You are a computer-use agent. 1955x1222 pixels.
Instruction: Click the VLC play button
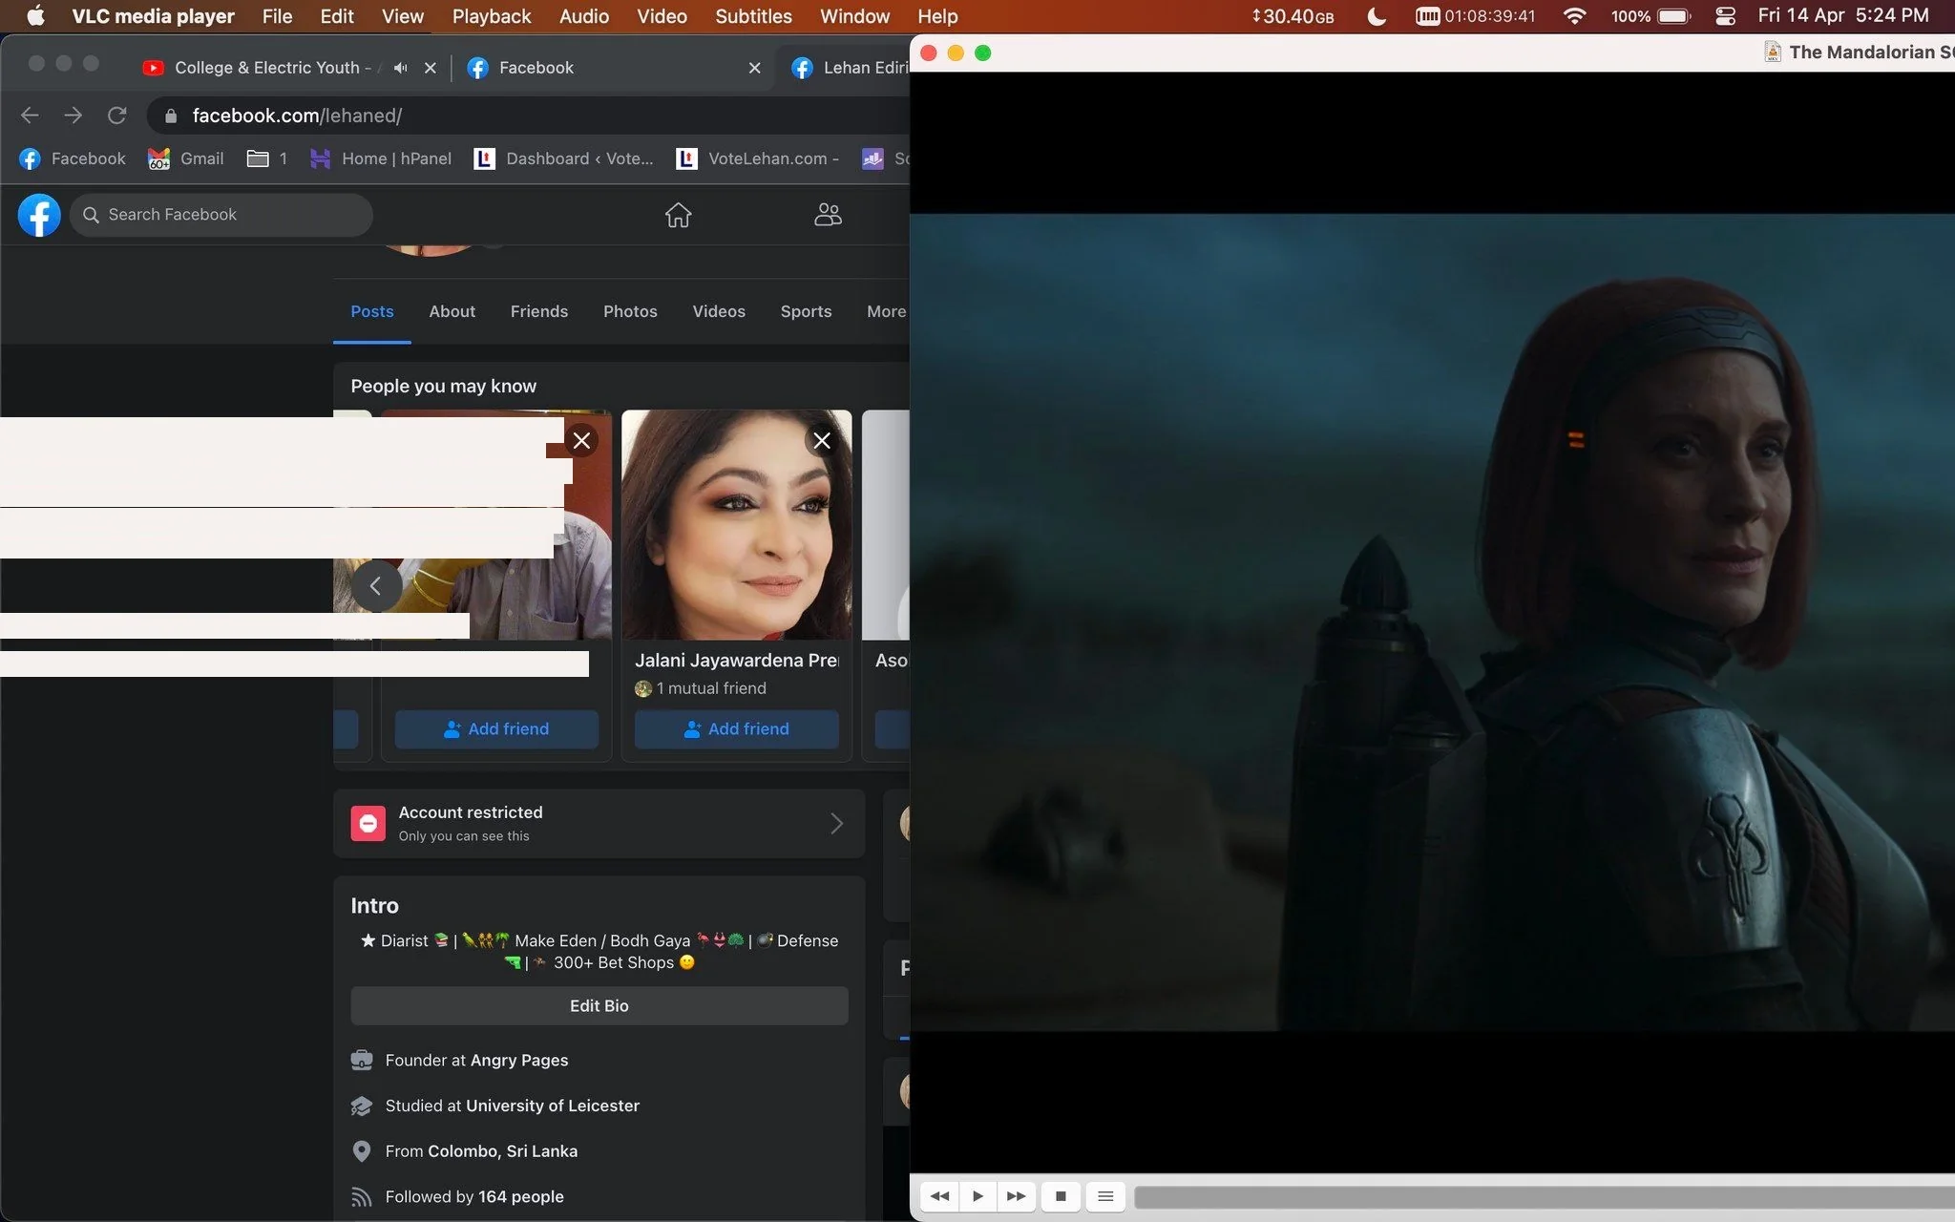tap(977, 1196)
